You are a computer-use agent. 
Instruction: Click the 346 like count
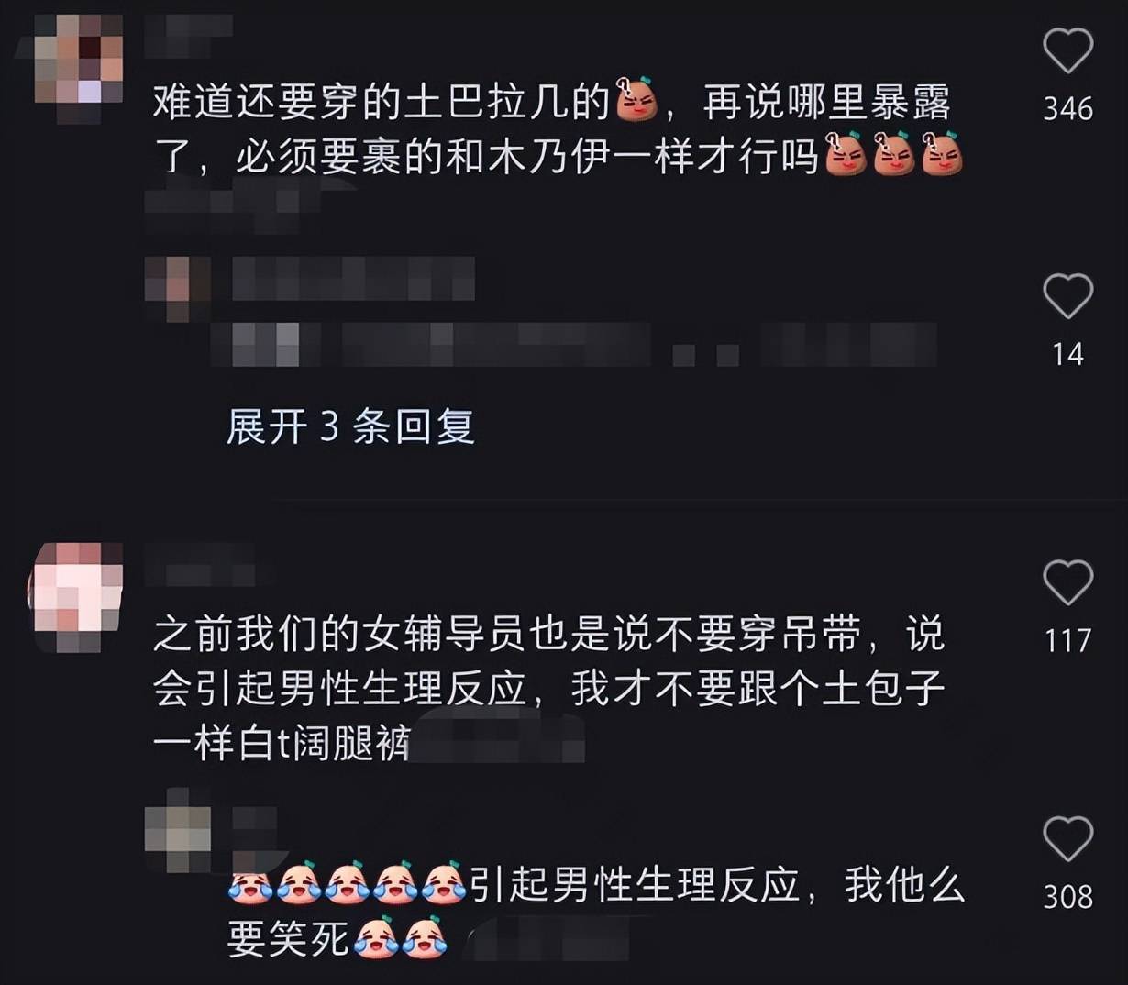[1068, 109]
